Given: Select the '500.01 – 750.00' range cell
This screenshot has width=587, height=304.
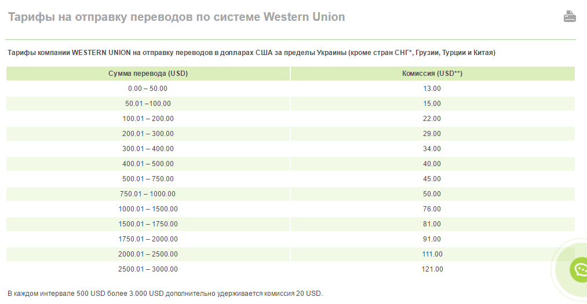Looking at the screenshot, I should pyautogui.click(x=148, y=179).
